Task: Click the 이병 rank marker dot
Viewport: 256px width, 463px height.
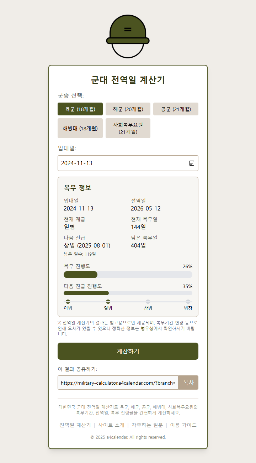Action: [68, 301]
